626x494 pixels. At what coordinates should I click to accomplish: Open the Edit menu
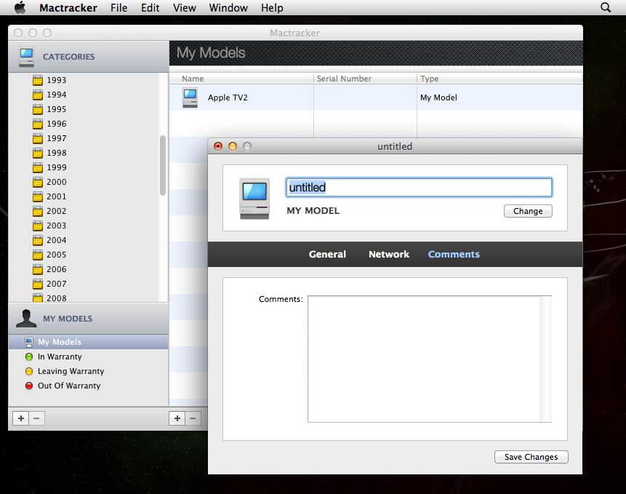click(x=150, y=7)
